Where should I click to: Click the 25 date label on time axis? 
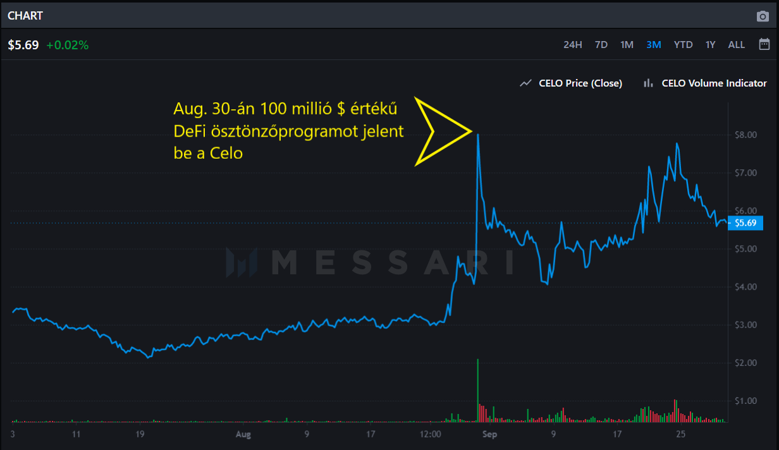(680, 434)
